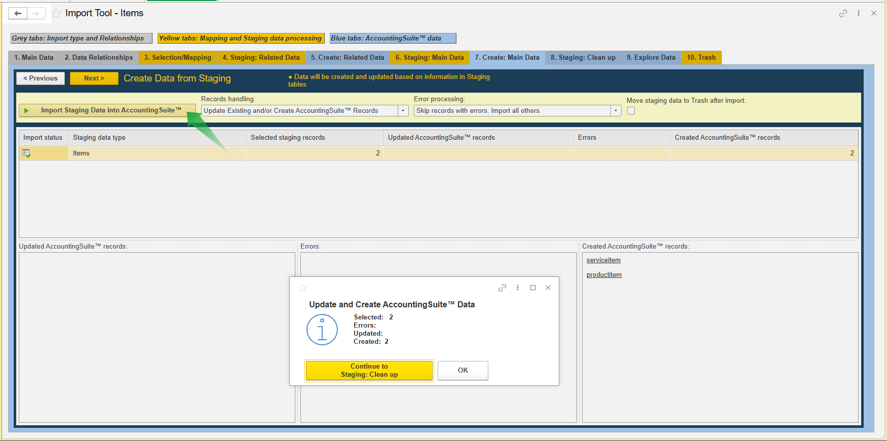Open dialog three-dot more menu
The height and width of the screenshot is (441, 887).
pos(518,288)
